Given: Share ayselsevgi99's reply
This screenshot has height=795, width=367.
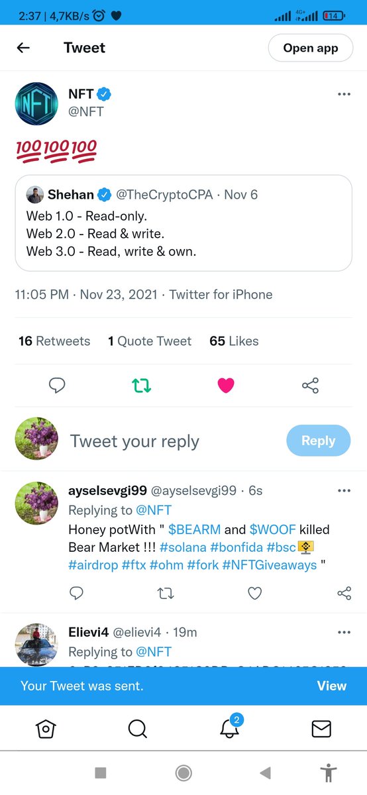Looking at the screenshot, I should [x=344, y=593].
